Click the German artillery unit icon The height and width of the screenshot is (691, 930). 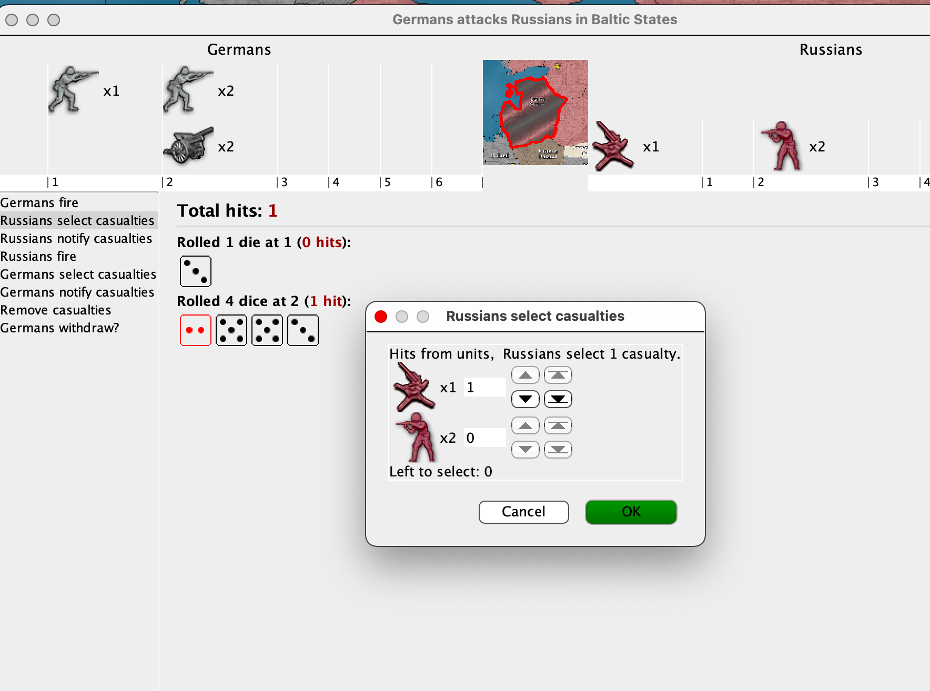(x=188, y=146)
